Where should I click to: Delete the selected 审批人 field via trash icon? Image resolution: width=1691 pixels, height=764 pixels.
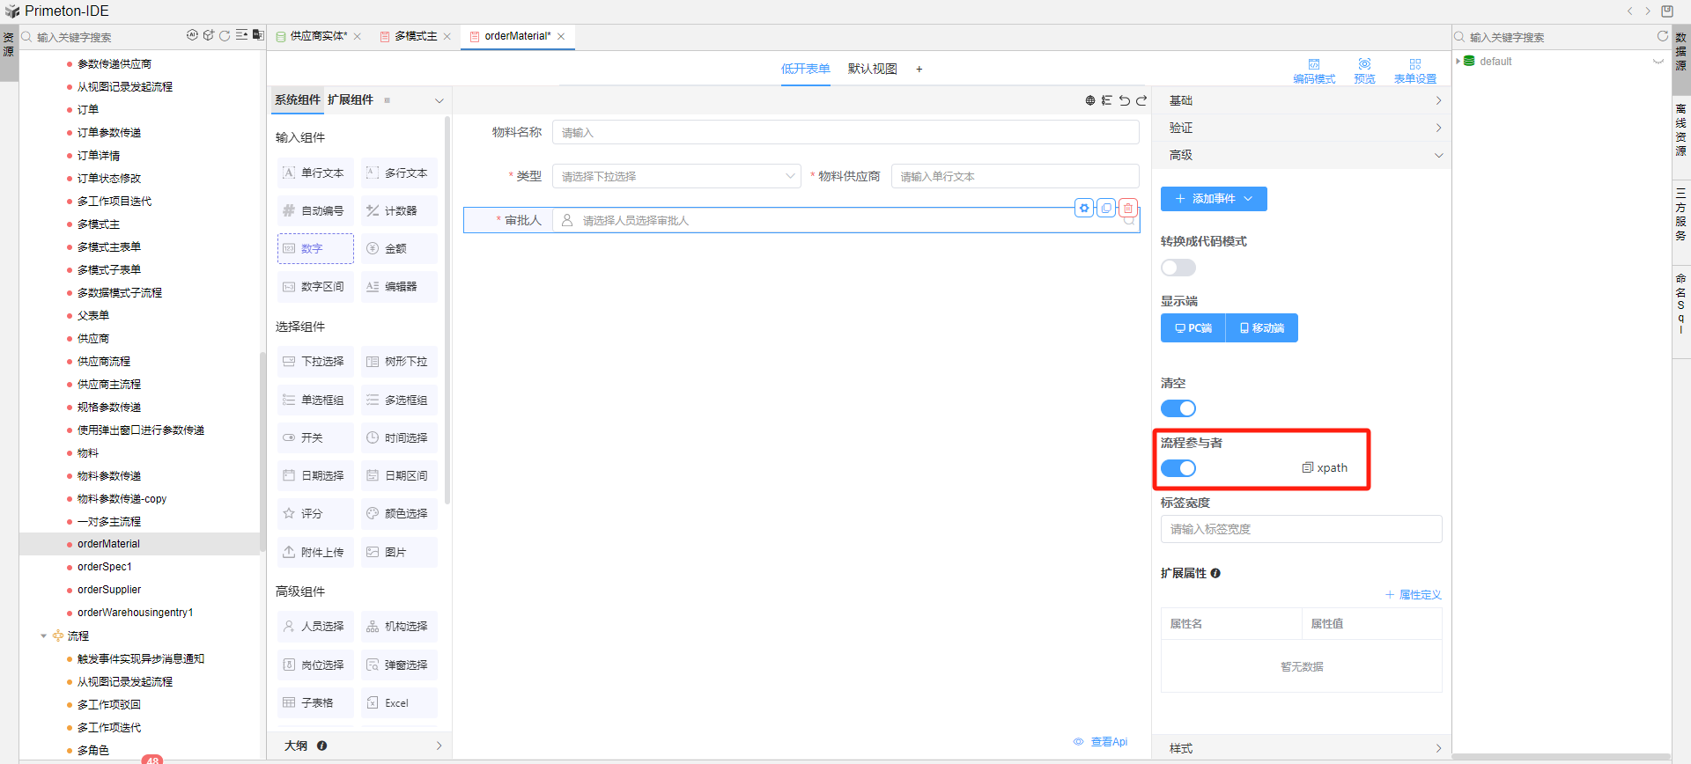[x=1127, y=209]
